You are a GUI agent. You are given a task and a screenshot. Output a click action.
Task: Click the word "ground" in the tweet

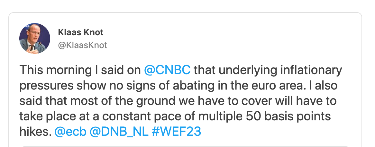pyautogui.click(x=156, y=101)
